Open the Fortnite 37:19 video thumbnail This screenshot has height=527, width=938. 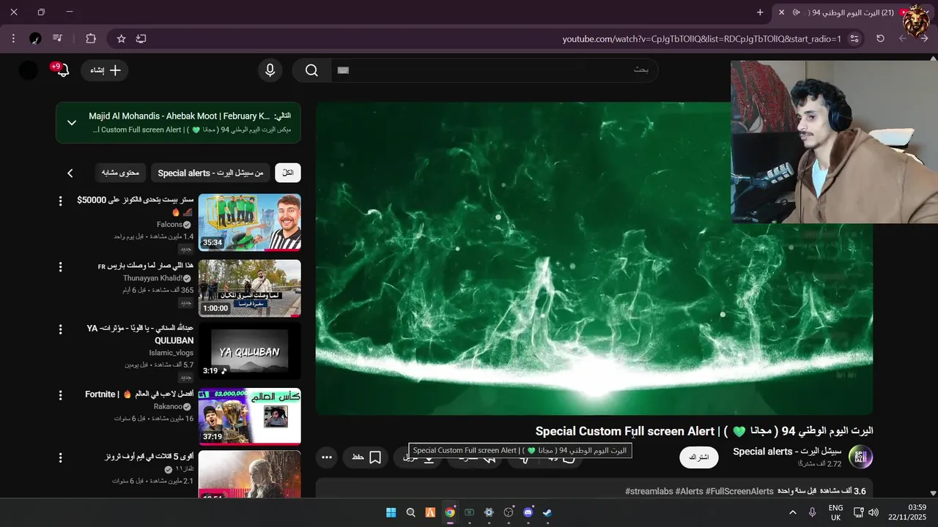(249, 416)
